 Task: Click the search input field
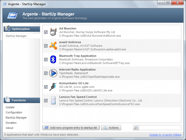point(160,128)
